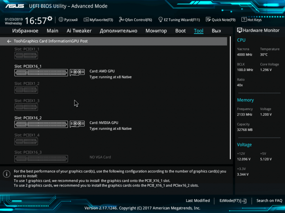Viewport: 285px width, 213px height.
Task: Click memory capacity value 32768 MB
Action: click(x=245, y=130)
